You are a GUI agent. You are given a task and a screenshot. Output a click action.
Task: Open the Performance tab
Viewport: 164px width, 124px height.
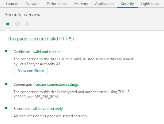point(57,4)
